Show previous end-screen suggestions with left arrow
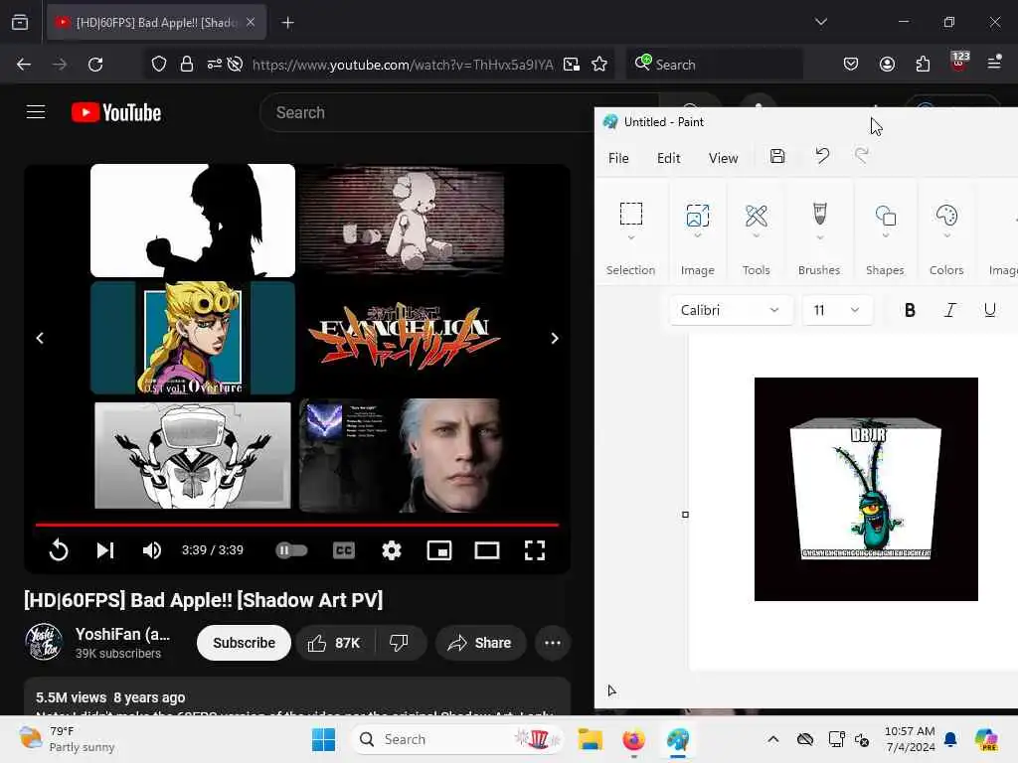The height and width of the screenshot is (763, 1018). [40, 338]
